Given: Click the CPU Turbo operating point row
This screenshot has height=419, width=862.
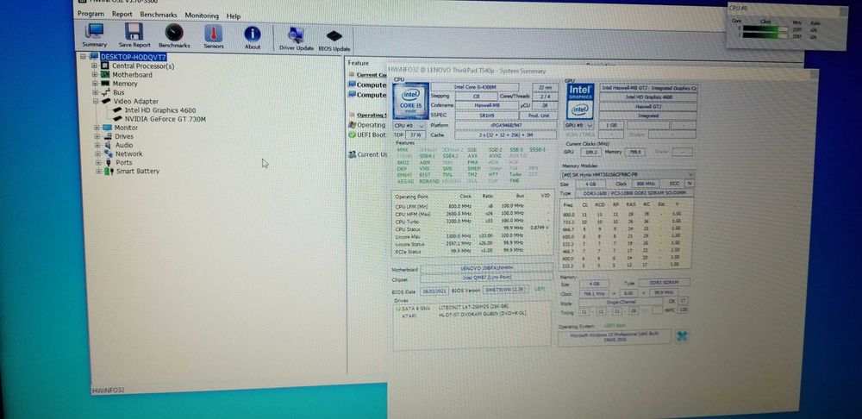Looking at the screenshot, I should 472,221.
